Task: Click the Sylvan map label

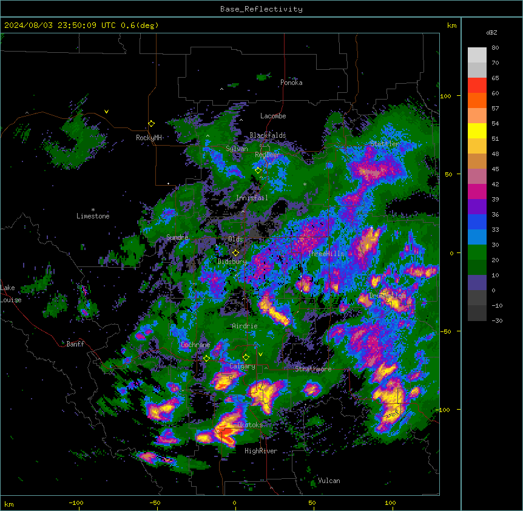Action: tap(237, 149)
